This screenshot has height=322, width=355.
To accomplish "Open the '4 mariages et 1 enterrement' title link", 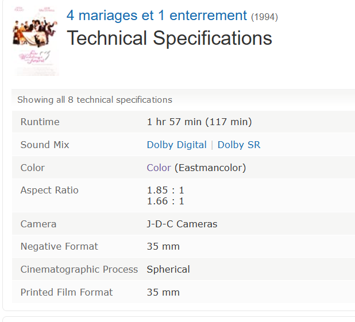I will click(157, 15).
